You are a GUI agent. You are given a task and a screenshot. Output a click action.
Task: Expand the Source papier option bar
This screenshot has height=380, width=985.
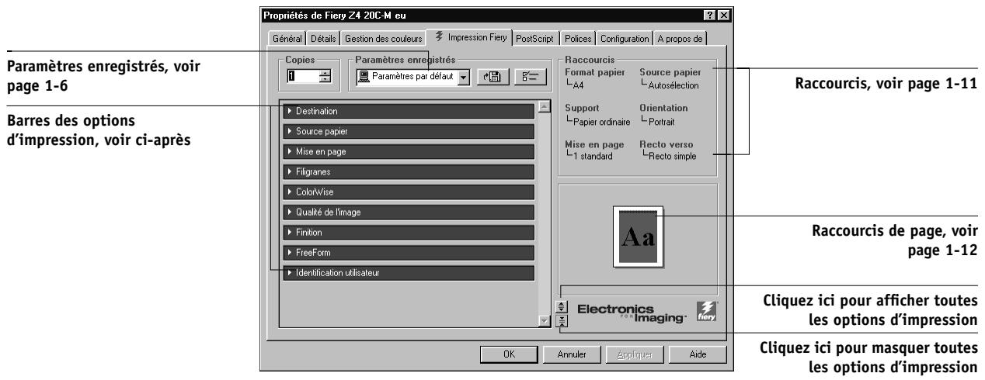click(x=409, y=131)
